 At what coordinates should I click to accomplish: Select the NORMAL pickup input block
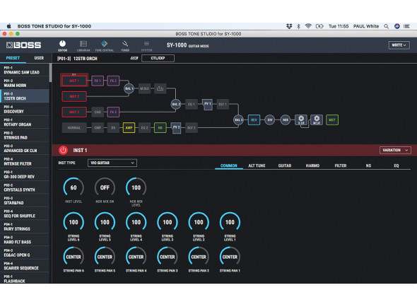pos(74,128)
